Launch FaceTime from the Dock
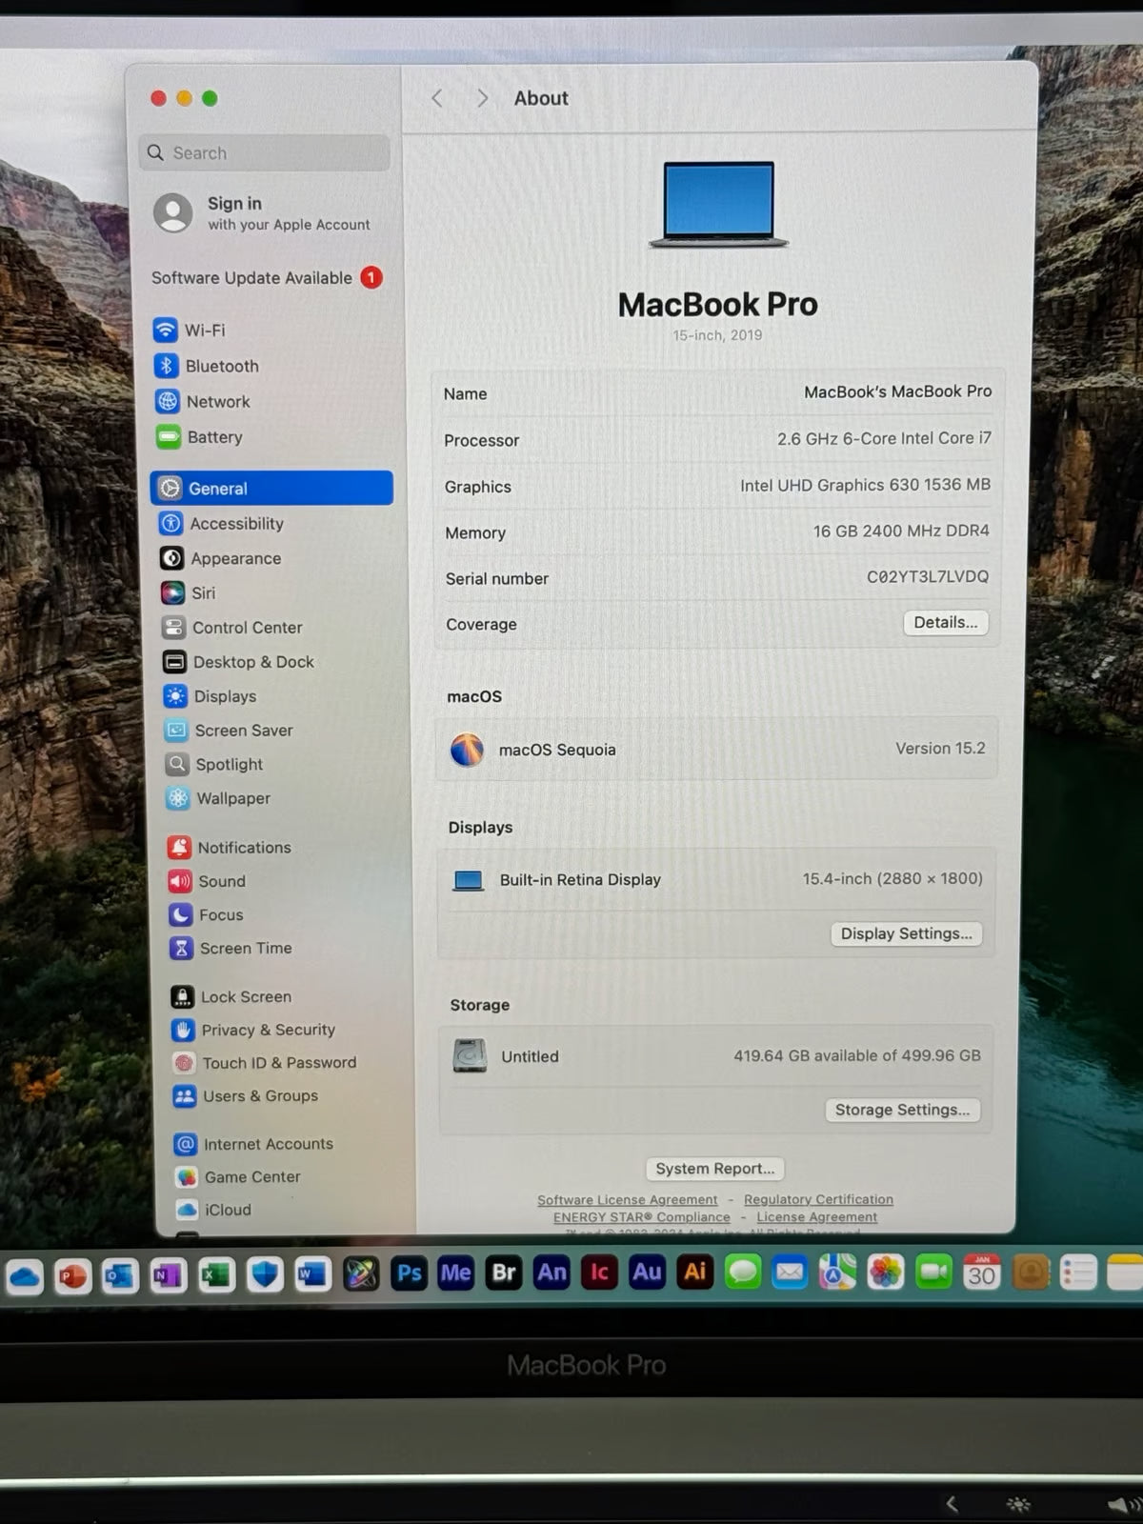The width and height of the screenshot is (1143, 1524). click(x=934, y=1272)
